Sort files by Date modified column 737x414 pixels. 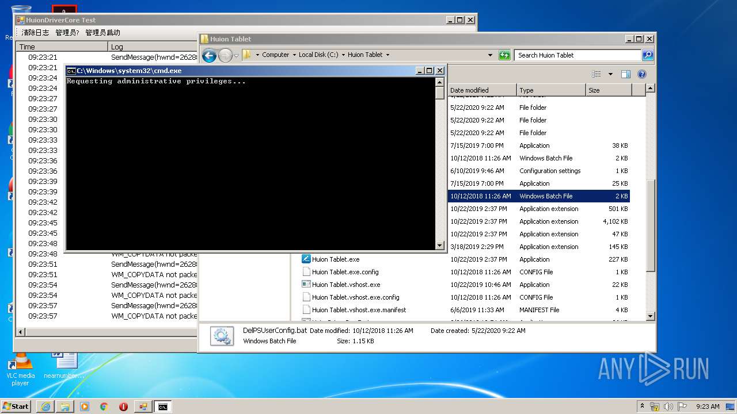point(482,90)
